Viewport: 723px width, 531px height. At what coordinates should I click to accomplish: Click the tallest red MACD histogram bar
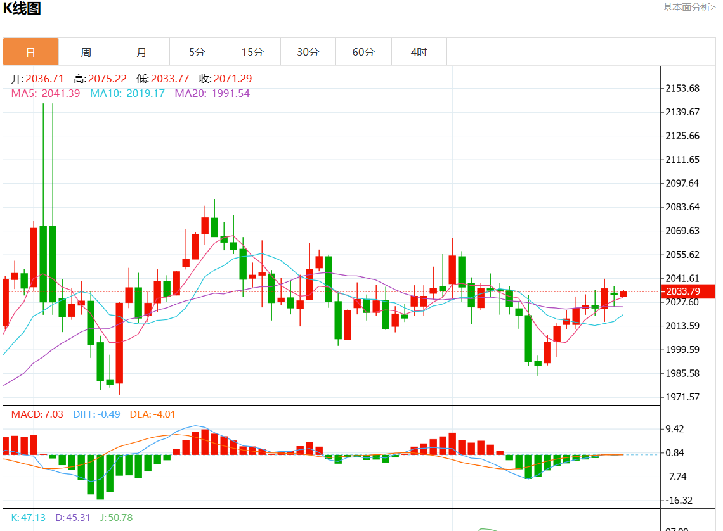tap(205, 442)
